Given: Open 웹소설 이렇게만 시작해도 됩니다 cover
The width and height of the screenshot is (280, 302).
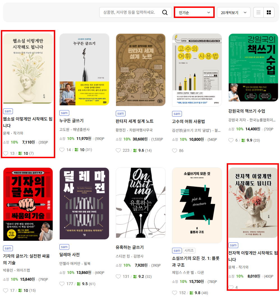Looking at the screenshot, I should (28, 69).
